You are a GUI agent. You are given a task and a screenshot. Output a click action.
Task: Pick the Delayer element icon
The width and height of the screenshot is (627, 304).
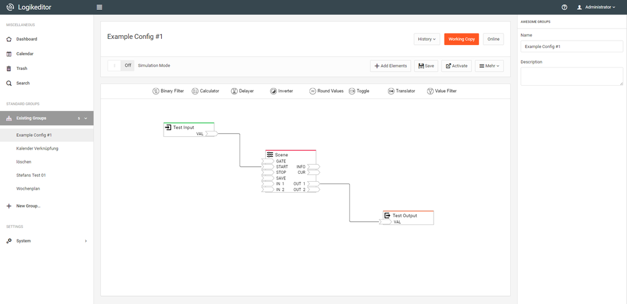[x=234, y=91]
